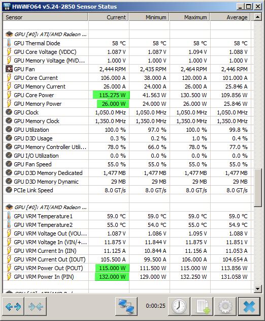Click highlighted 132.000 W current value
Image resolution: width=265 pixels, height=321 pixels.
point(112,277)
